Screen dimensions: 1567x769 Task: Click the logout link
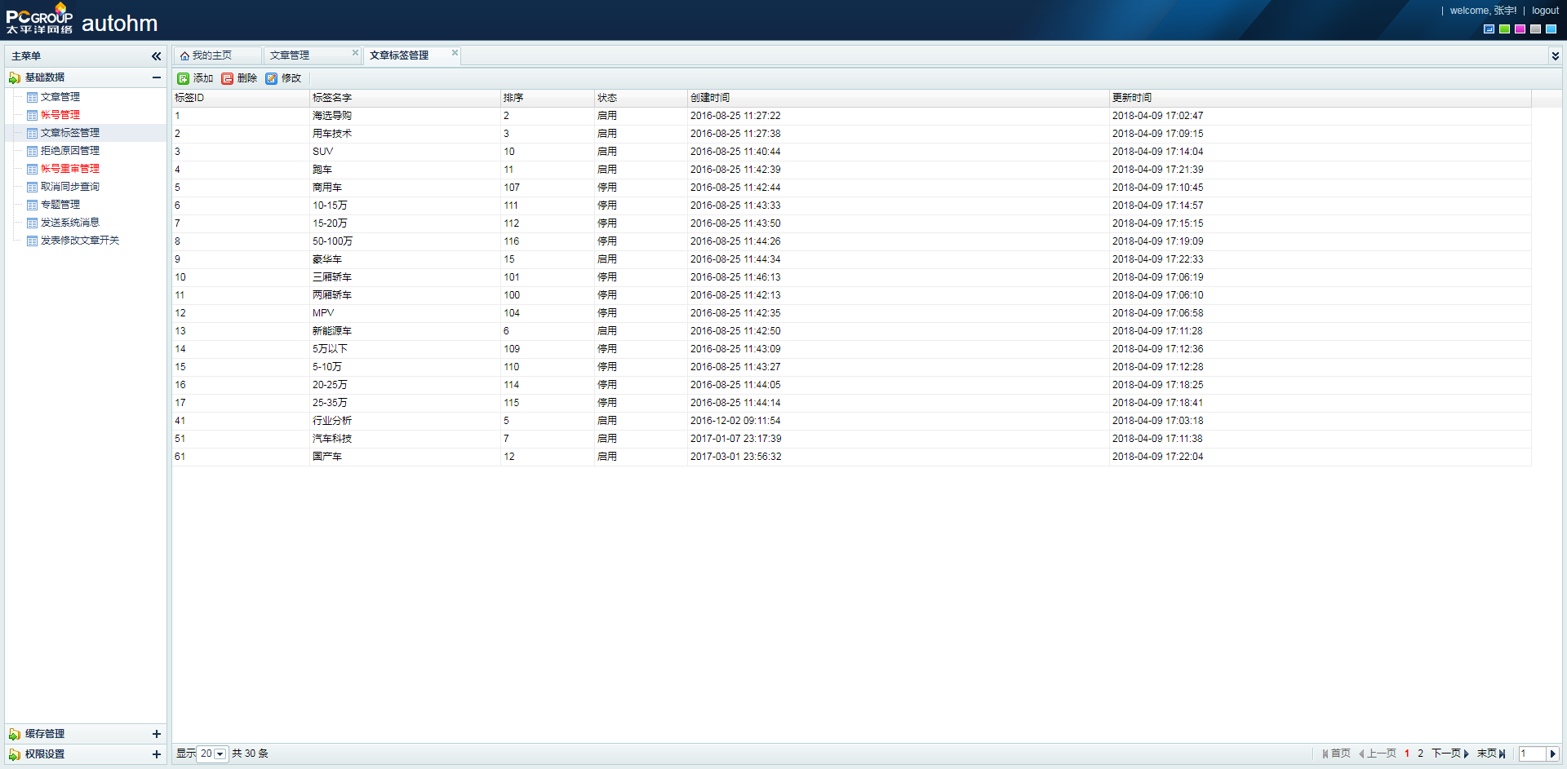(1545, 11)
